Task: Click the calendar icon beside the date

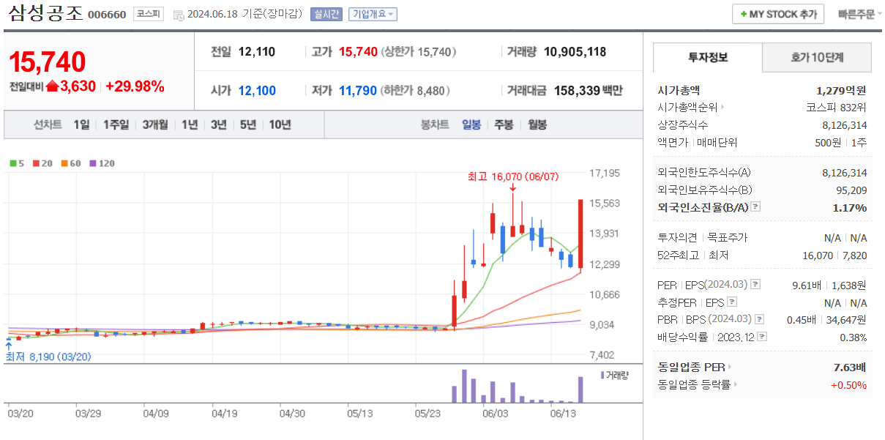Action: pos(179,15)
